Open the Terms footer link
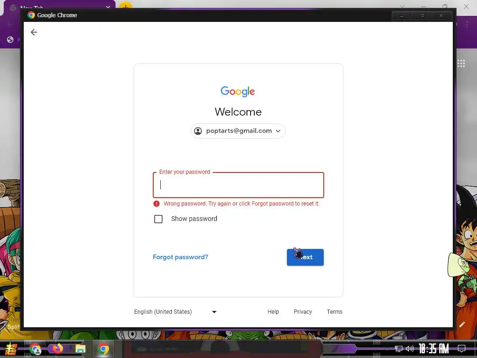477x358 pixels. tap(334, 312)
